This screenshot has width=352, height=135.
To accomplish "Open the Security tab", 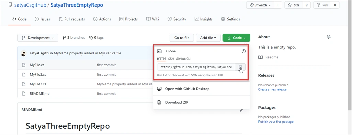I will (x=177, y=19).
